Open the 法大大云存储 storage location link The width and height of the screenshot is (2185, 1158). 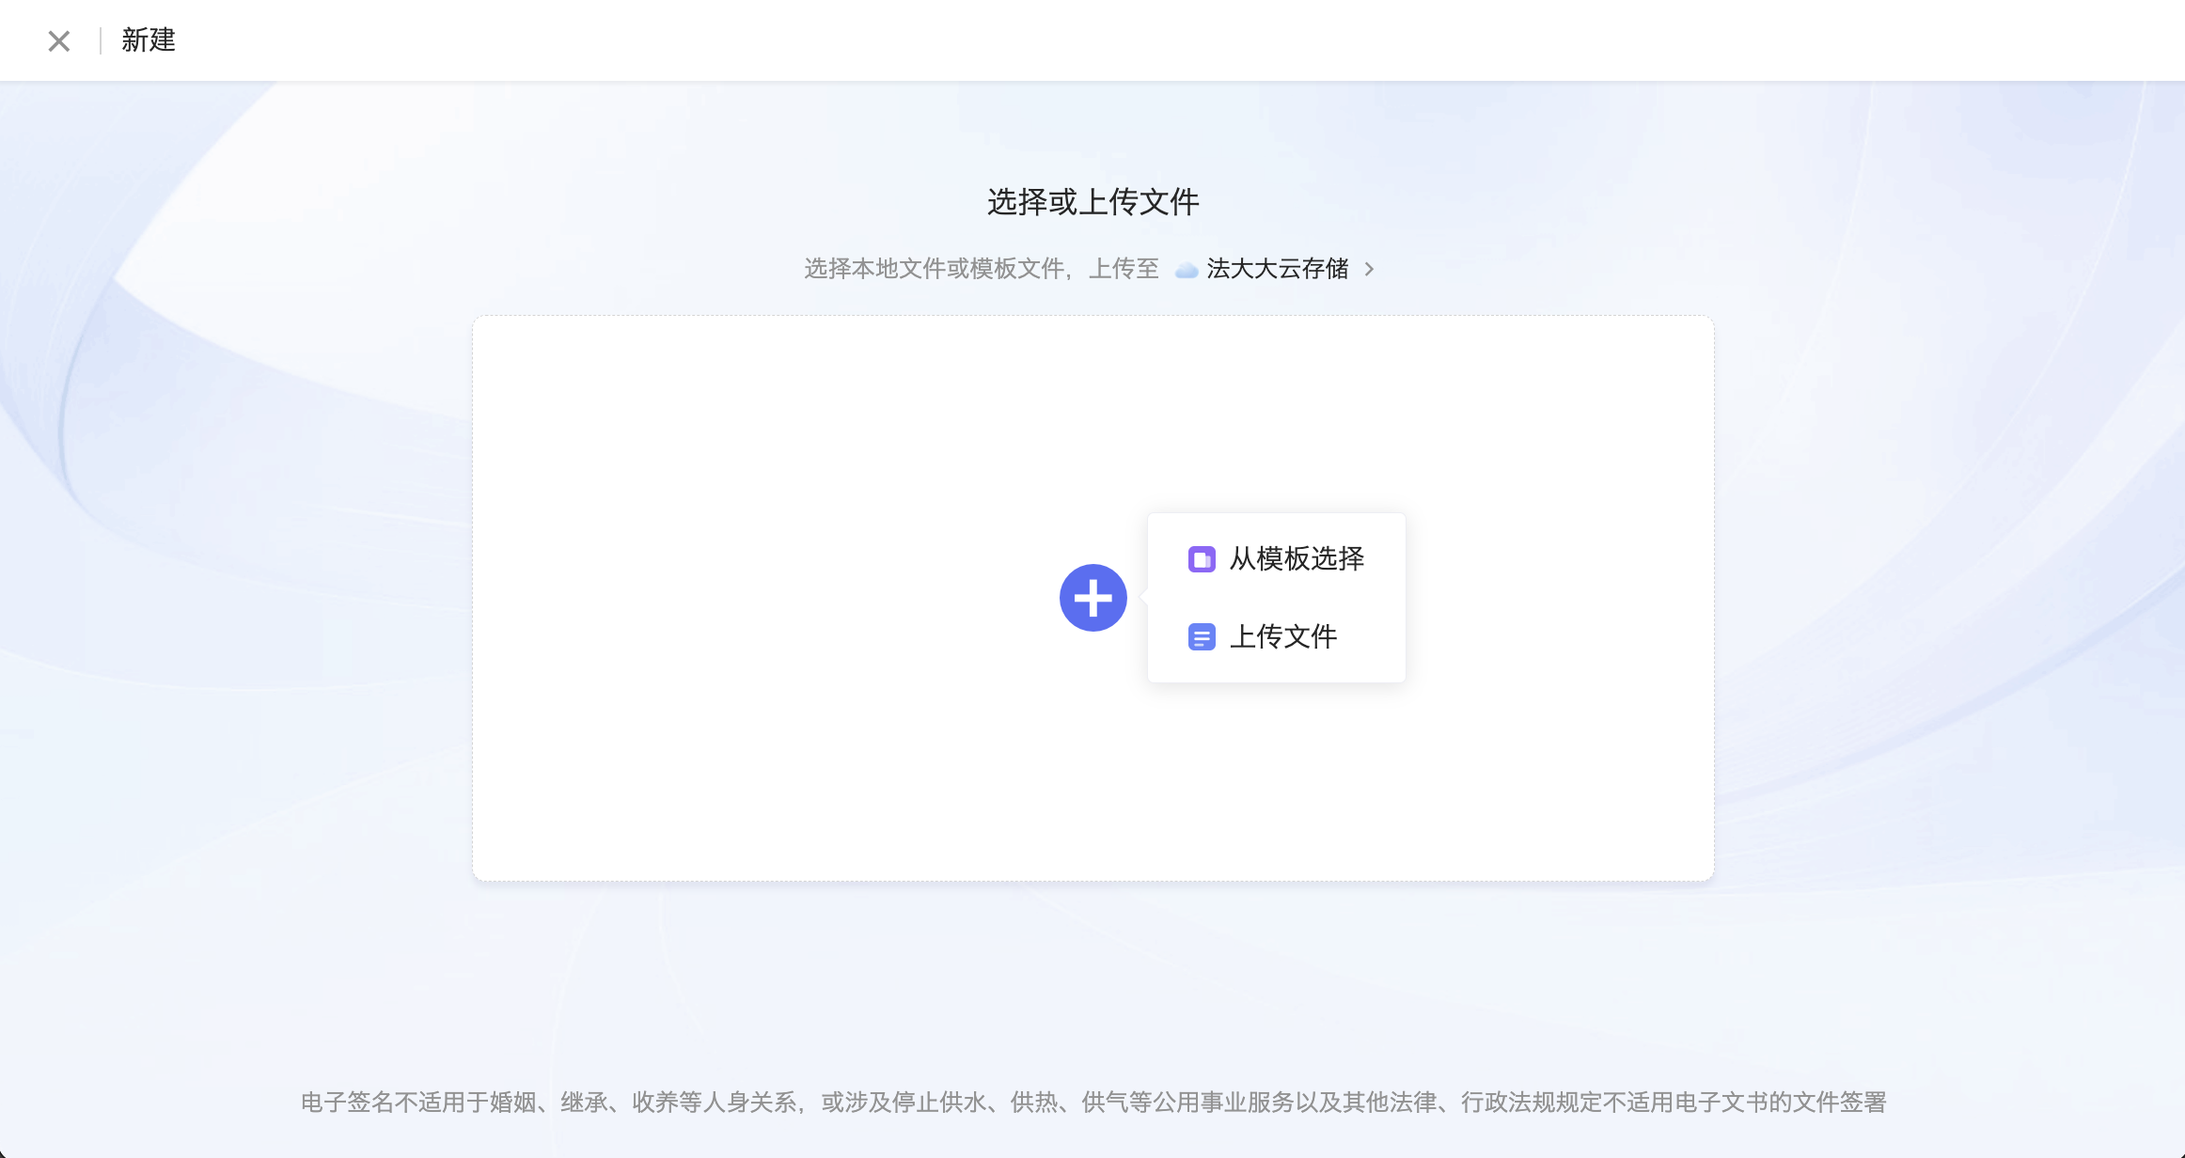pos(1277,269)
